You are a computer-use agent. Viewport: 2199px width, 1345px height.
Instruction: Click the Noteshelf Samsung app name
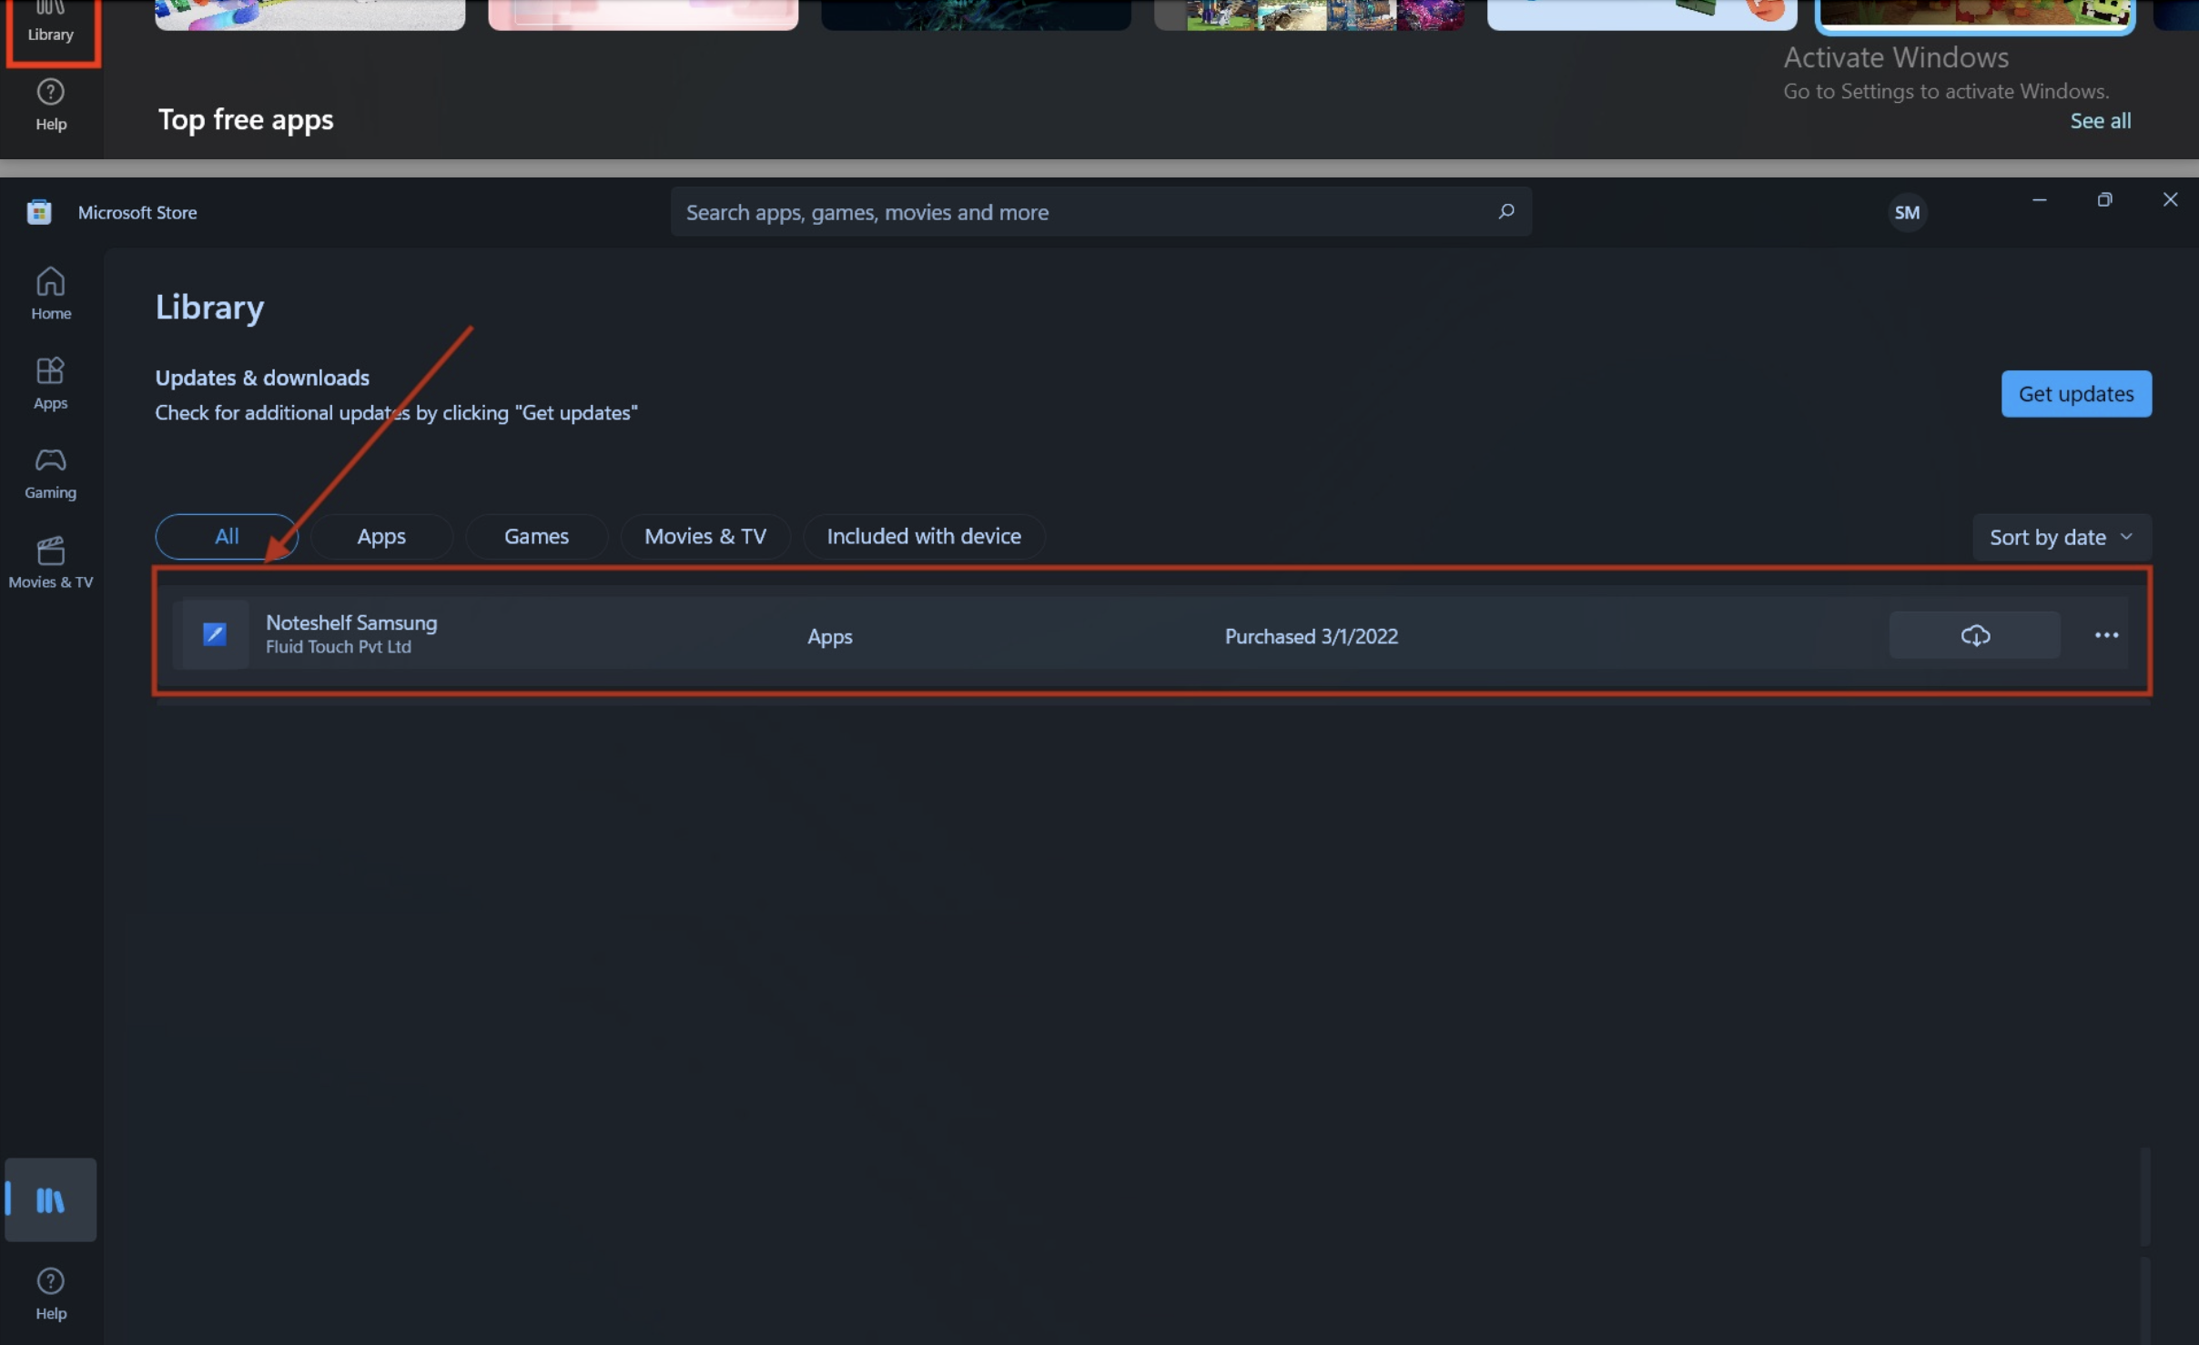pyautogui.click(x=351, y=622)
